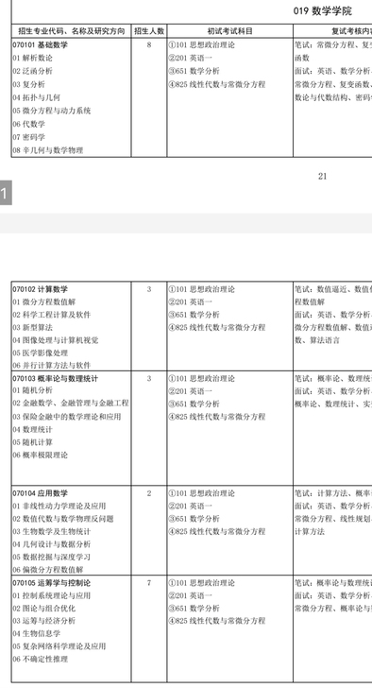Screen dimensions: 372x688
Task: Click column header "招生人数"
Action: click(149, 31)
